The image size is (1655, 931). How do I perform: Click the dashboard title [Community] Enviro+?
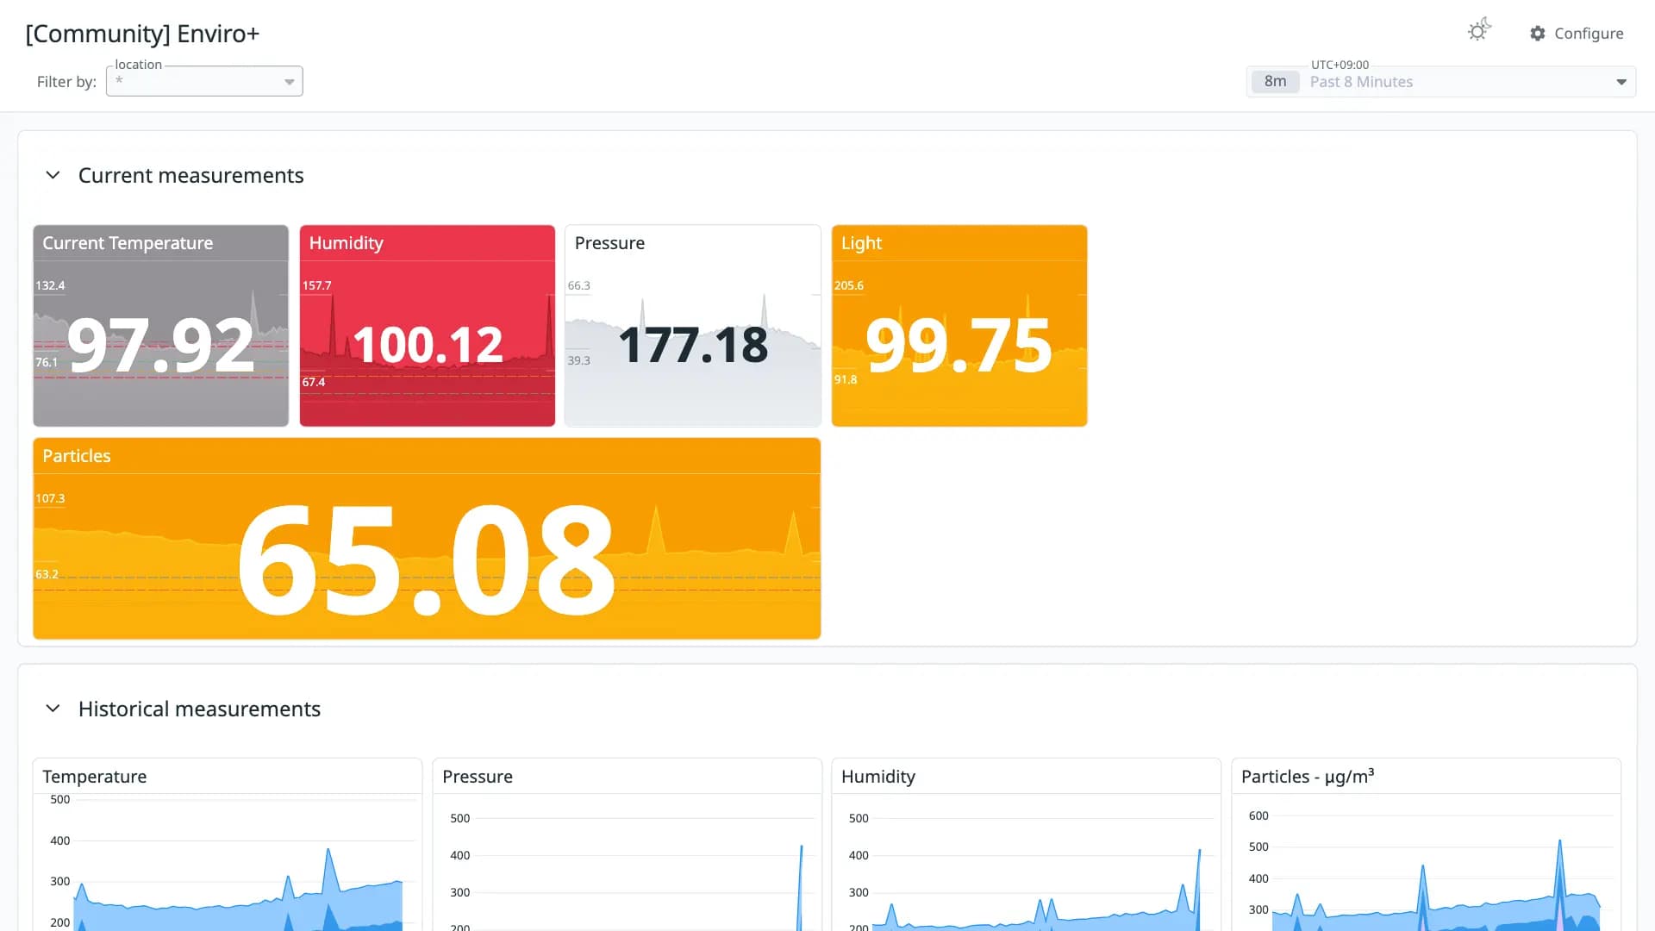142,34
